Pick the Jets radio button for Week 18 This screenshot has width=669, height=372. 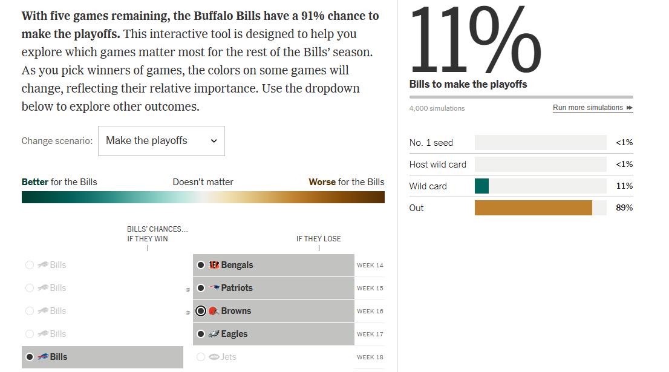tap(201, 357)
